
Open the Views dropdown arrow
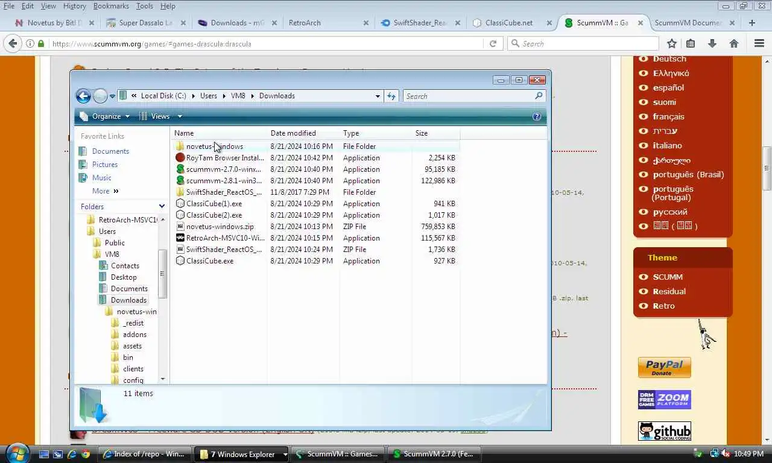pyautogui.click(x=180, y=116)
